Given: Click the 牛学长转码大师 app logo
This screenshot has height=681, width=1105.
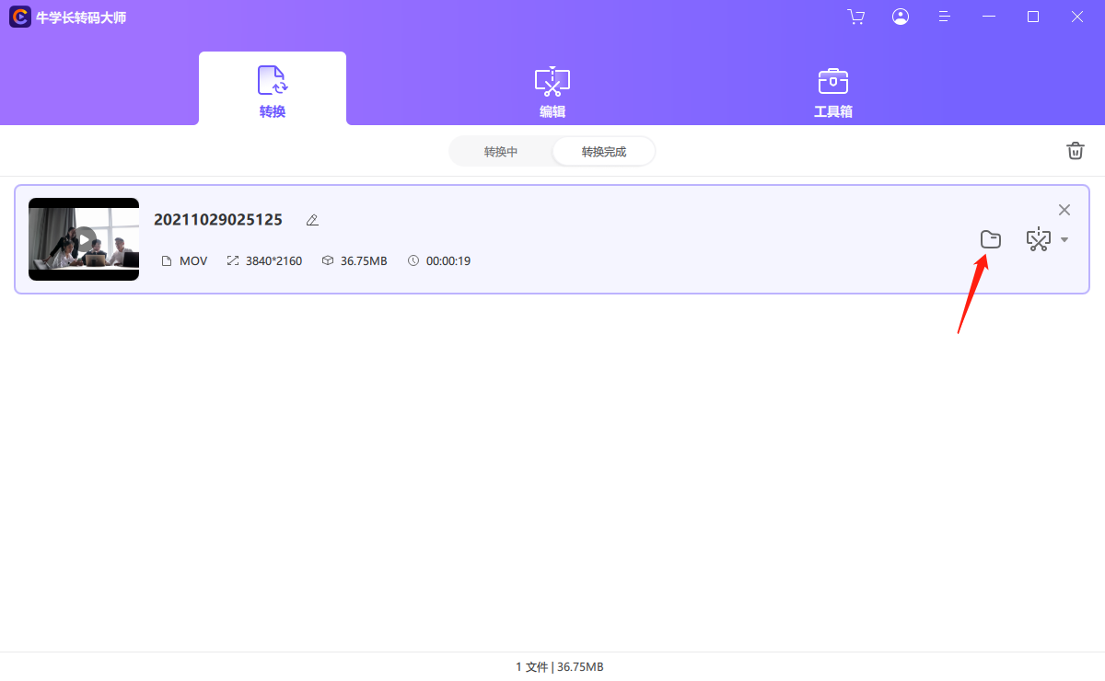Looking at the screenshot, I should point(19,17).
